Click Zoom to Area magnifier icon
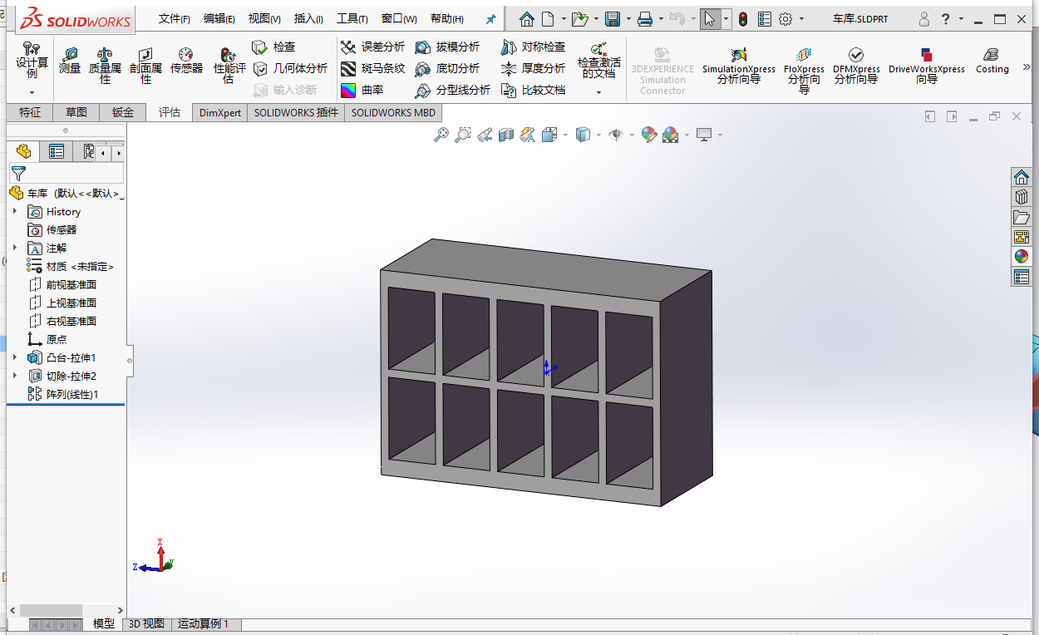This screenshot has width=1039, height=635. tap(463, 135)
